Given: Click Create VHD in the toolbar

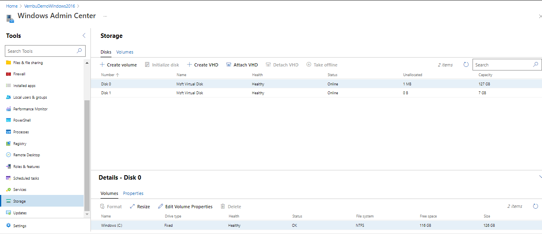Looking at the screenshot, I should coord(203,65).
